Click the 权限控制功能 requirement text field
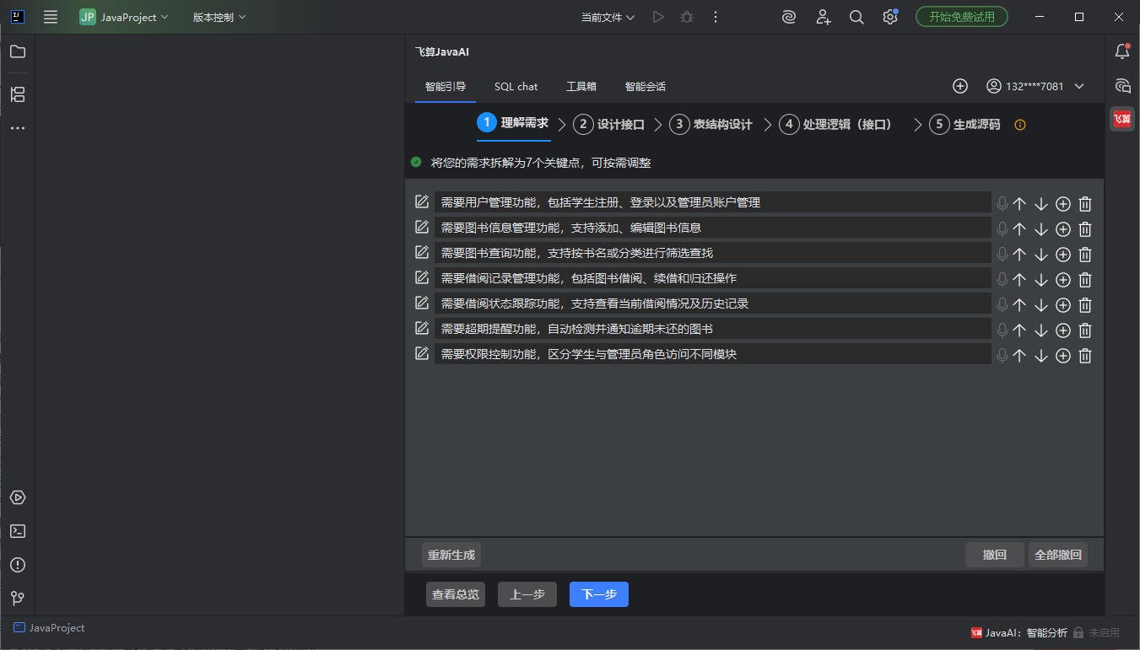 (713, 354)
